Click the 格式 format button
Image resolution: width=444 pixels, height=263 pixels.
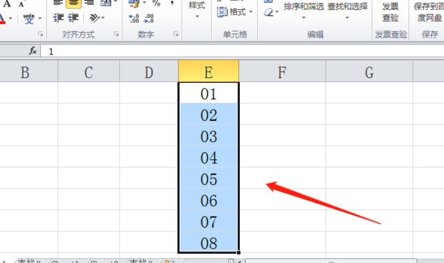(x=235, y=12)
